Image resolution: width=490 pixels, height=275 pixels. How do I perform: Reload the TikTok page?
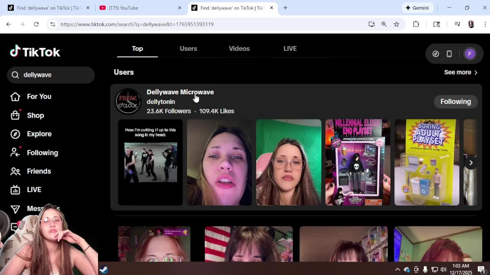(36, 24)
